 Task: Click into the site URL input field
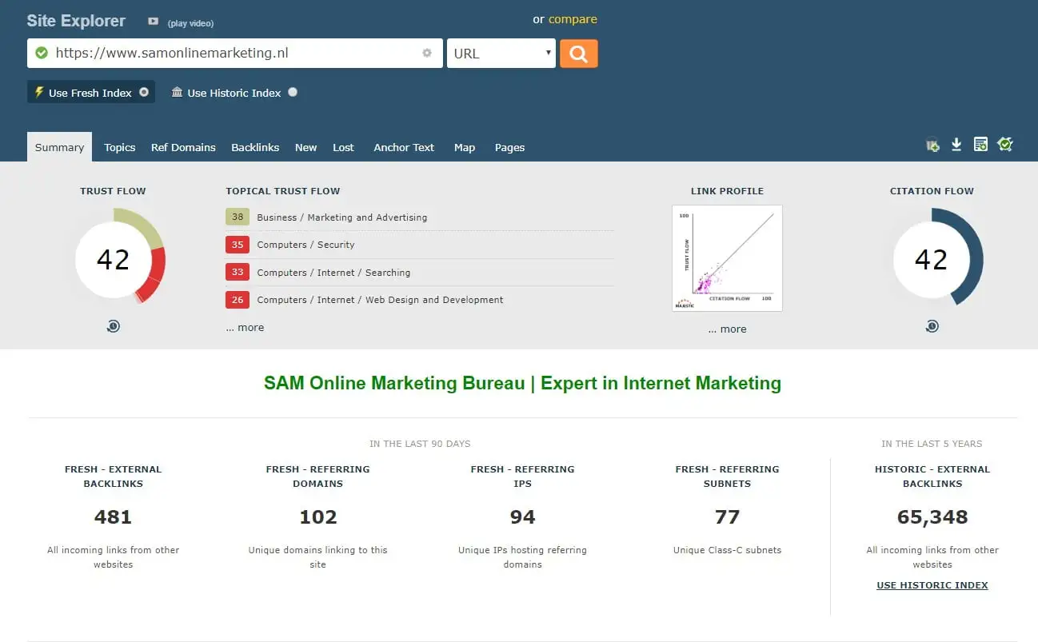(x=236, y=54)
